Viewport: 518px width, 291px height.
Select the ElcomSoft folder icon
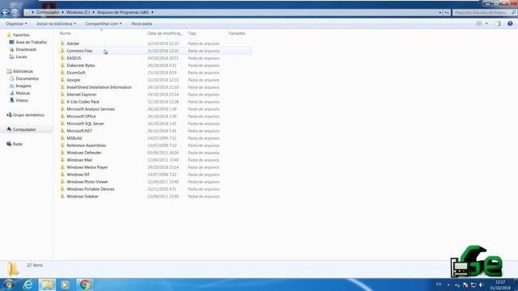(x=62, y=72)
